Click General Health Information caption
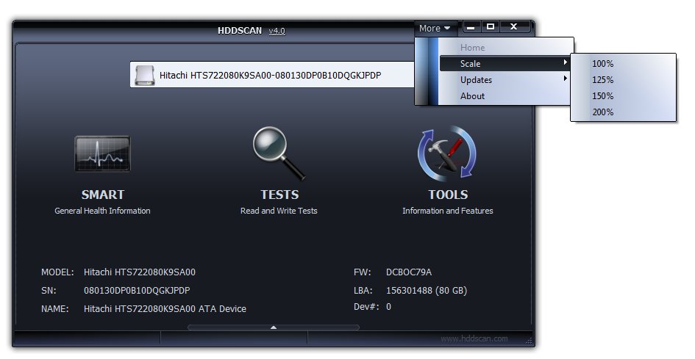695x359 pixels. tap(102, 211)
